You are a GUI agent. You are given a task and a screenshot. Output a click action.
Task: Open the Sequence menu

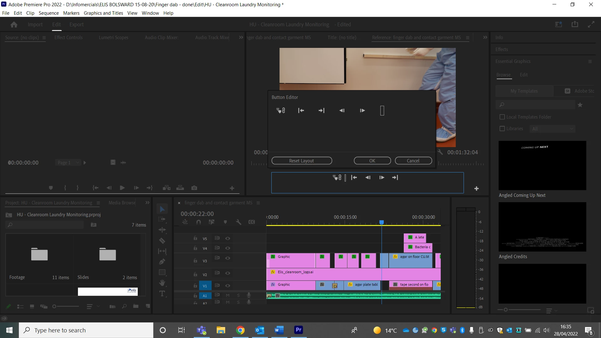[x=49, y=13]
